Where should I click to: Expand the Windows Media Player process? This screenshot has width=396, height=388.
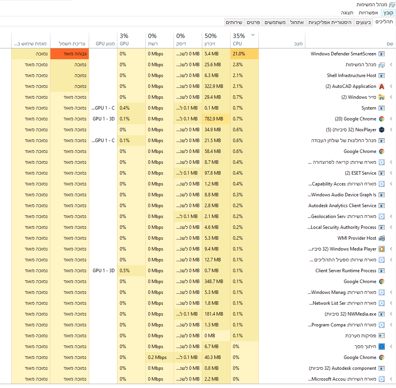[x=391, y=249]
